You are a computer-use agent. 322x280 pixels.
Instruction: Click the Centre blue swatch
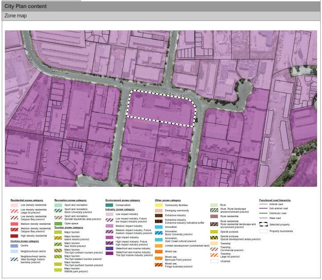(x=14, y=246)
